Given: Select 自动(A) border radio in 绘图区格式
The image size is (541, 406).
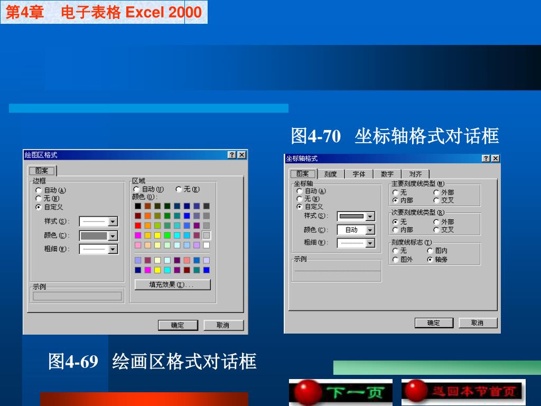Looking at the screenshot, I should pyautogui.click(x=39, y=190).
